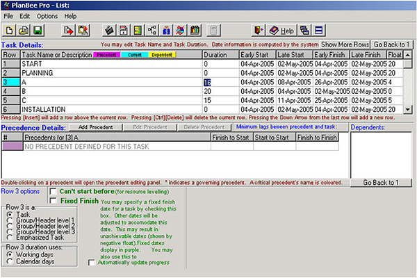Click the Delete Precedent button
This screenshot has width=417, height=278.
click(204, 127)
